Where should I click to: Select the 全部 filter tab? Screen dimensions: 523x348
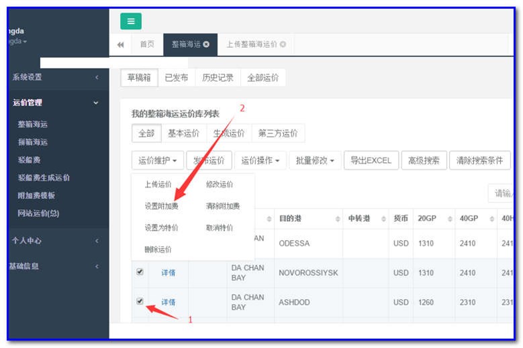(146, 133)
